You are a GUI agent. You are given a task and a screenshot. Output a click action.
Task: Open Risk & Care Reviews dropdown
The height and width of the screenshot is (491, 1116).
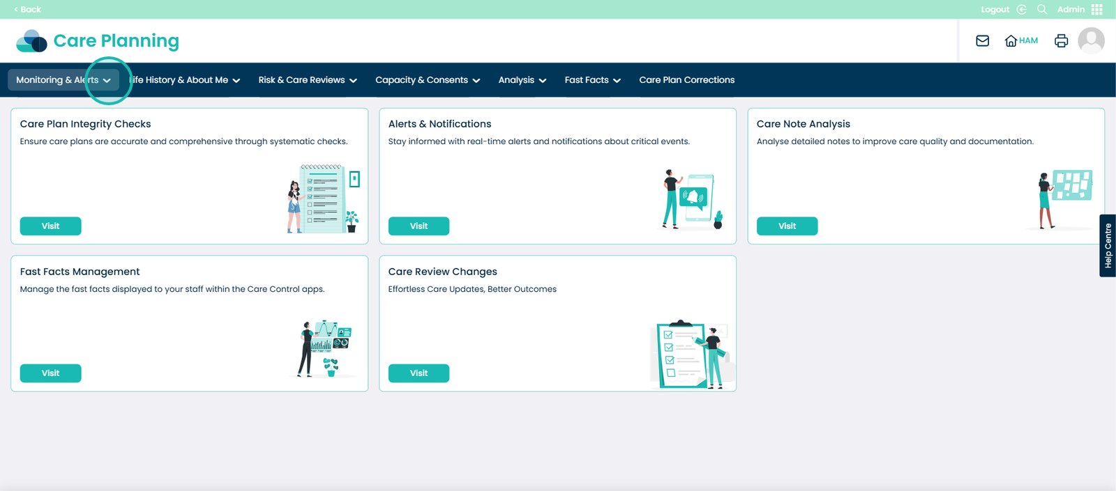[x=307, y=80]
